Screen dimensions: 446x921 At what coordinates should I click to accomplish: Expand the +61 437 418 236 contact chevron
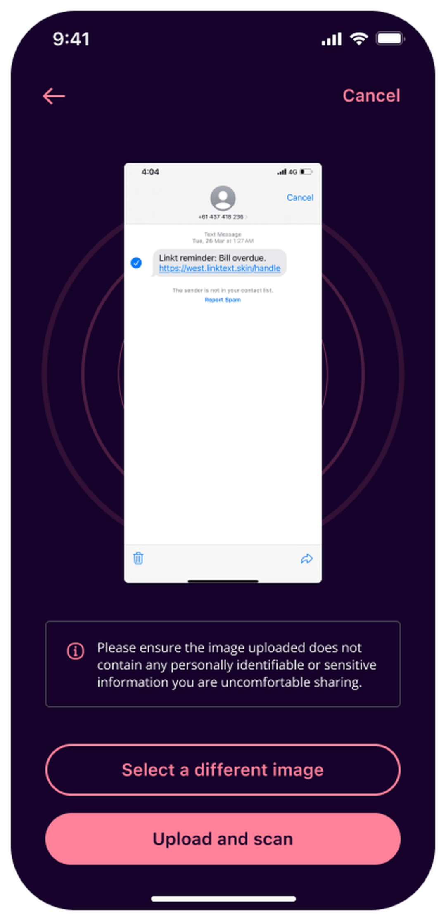click(x=247, y=217)
